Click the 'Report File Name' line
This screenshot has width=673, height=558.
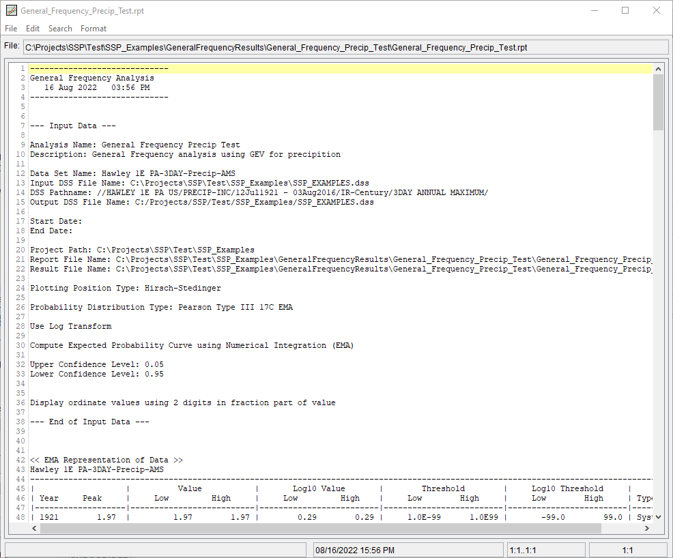pos(341,259)
